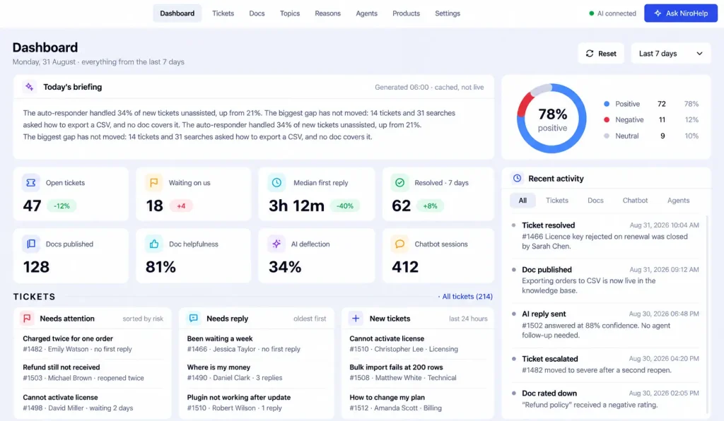Click the Positive blue legend dot

point(607,104)
